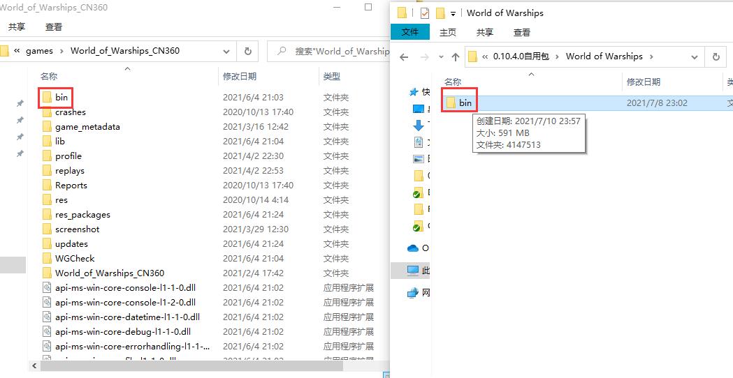
Task: Click the back arrow in right window
Action: pos(403,57)
